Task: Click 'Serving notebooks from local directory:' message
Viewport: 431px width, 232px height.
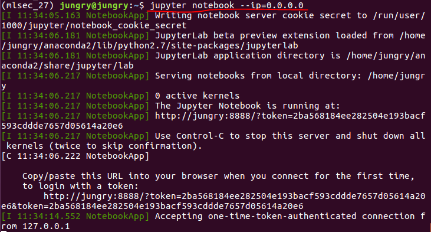Action: 258,76
